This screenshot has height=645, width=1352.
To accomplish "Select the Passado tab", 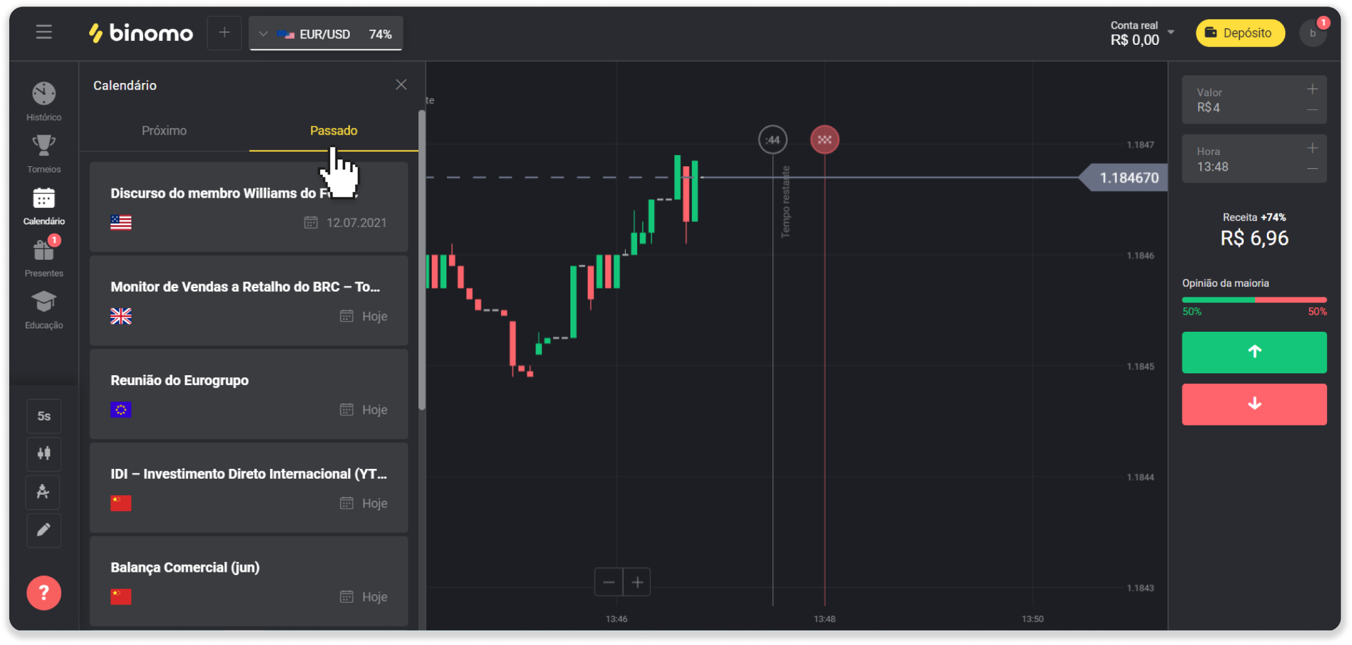I will [x=333, y=131].
